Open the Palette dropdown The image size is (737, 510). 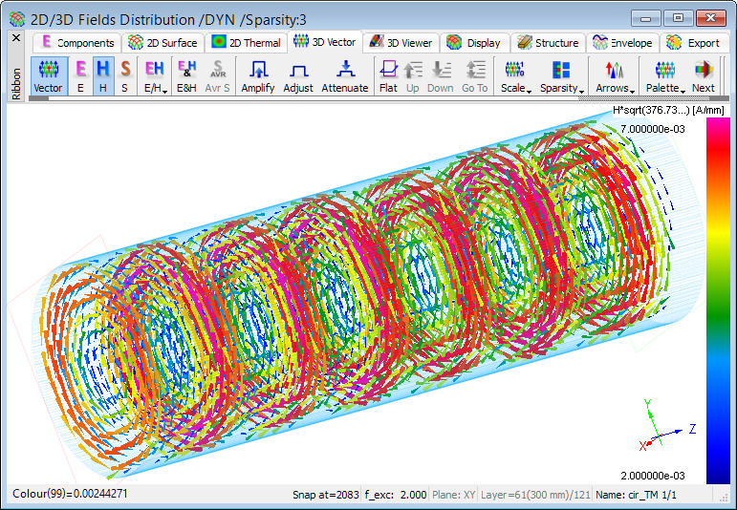tap(664, 75)
